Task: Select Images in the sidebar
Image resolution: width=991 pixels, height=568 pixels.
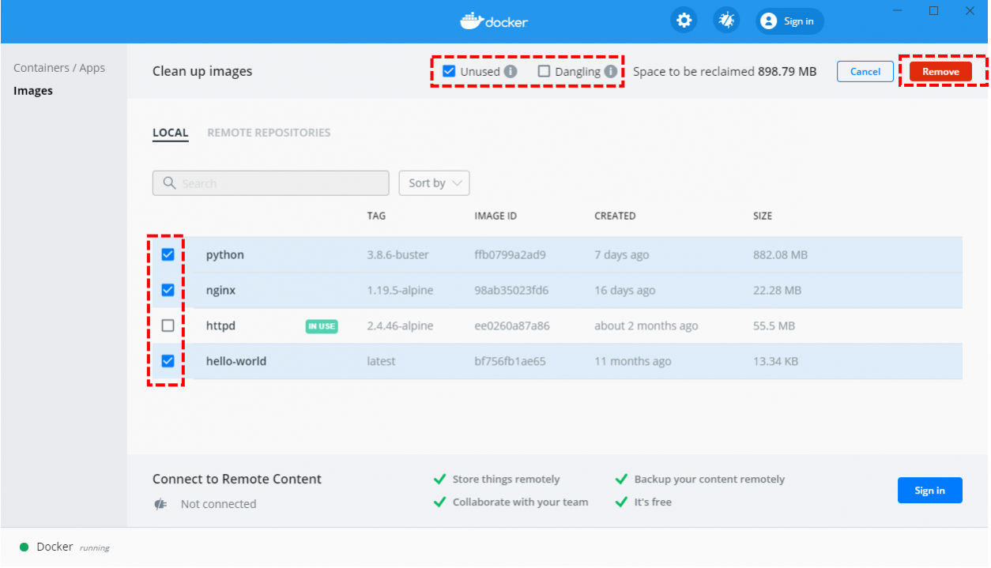Action: (33, 91)
